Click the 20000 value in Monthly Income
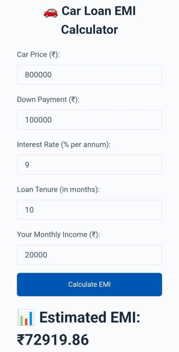The image size is (179, 352). [36, 255]
